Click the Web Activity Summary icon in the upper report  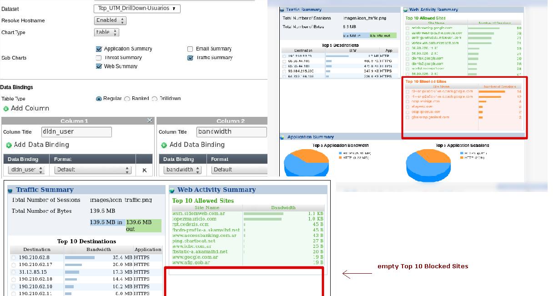point(405,10)
